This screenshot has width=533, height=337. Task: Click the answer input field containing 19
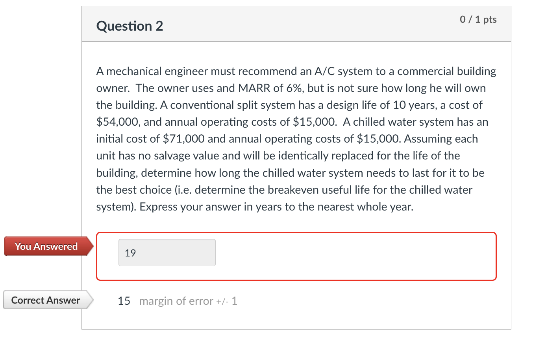click(167, 253)
